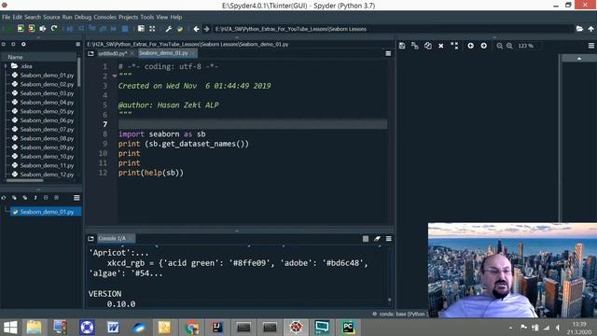The image size is (597, 336).
Task: Open Word from taskbar
Action: (113, 328)
